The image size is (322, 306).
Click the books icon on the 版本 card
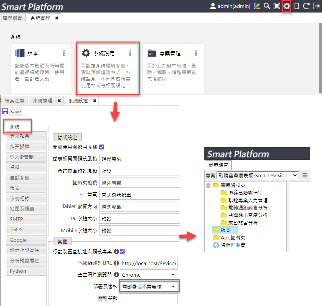(x=20, y=53)
